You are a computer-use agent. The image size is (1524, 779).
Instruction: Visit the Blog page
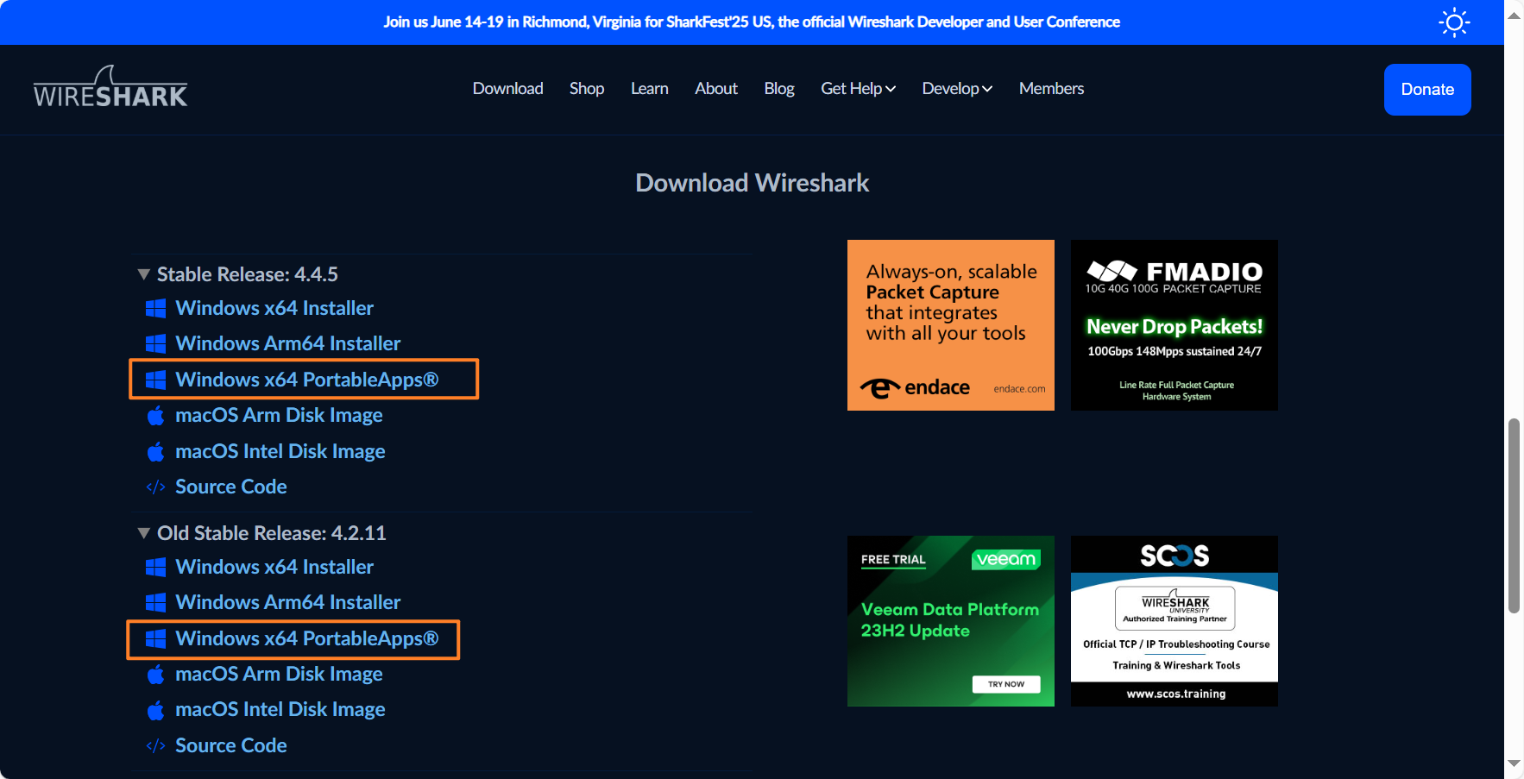tap(779, 89)
